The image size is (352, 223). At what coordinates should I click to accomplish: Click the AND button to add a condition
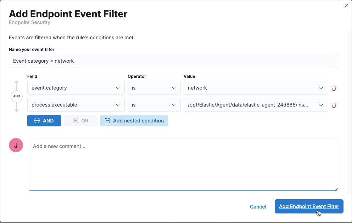(44, 120)
